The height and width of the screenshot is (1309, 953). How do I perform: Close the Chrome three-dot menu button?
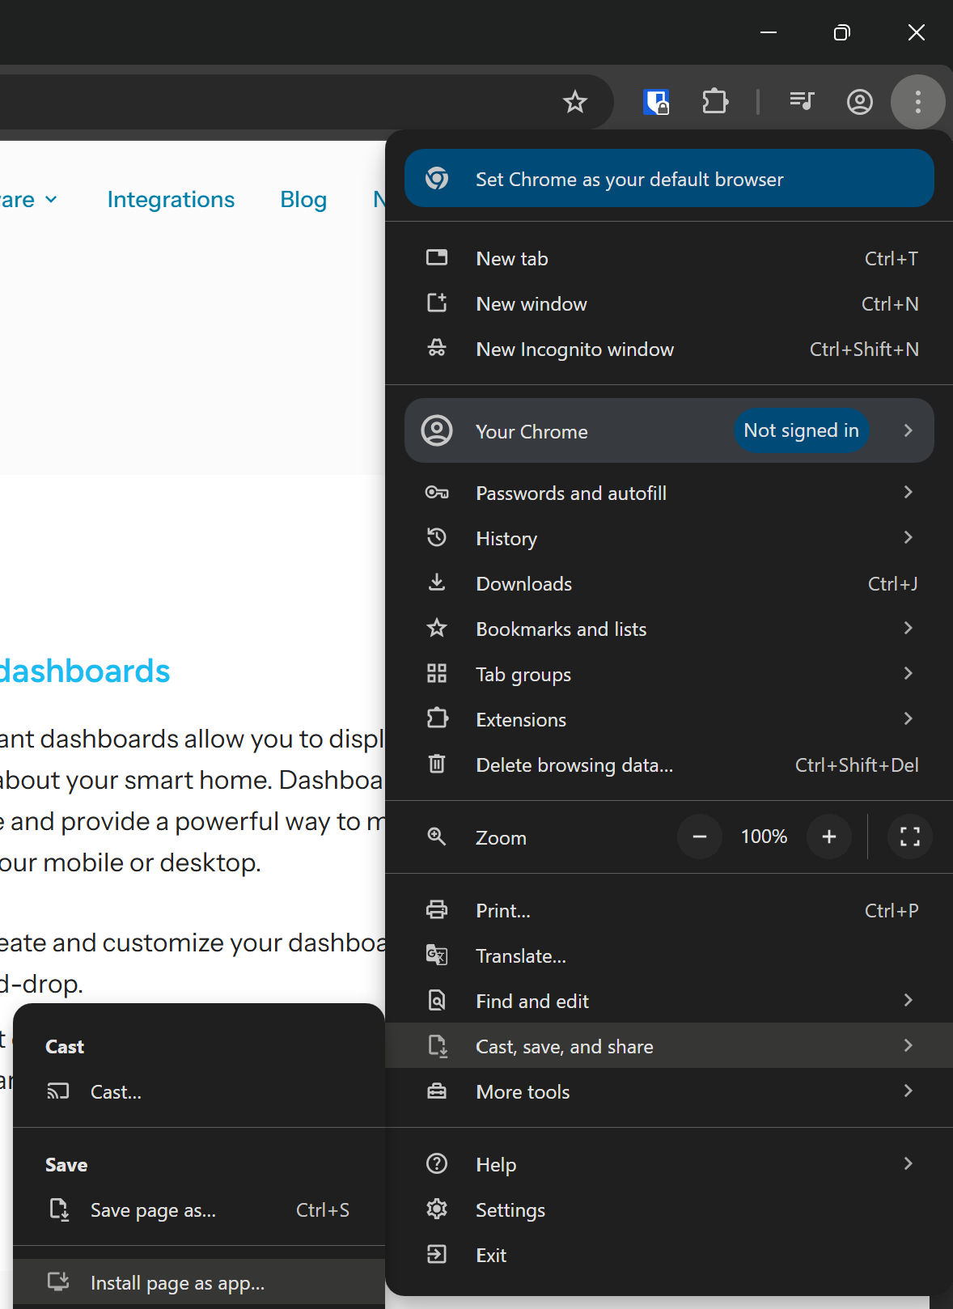pos(917,102)
